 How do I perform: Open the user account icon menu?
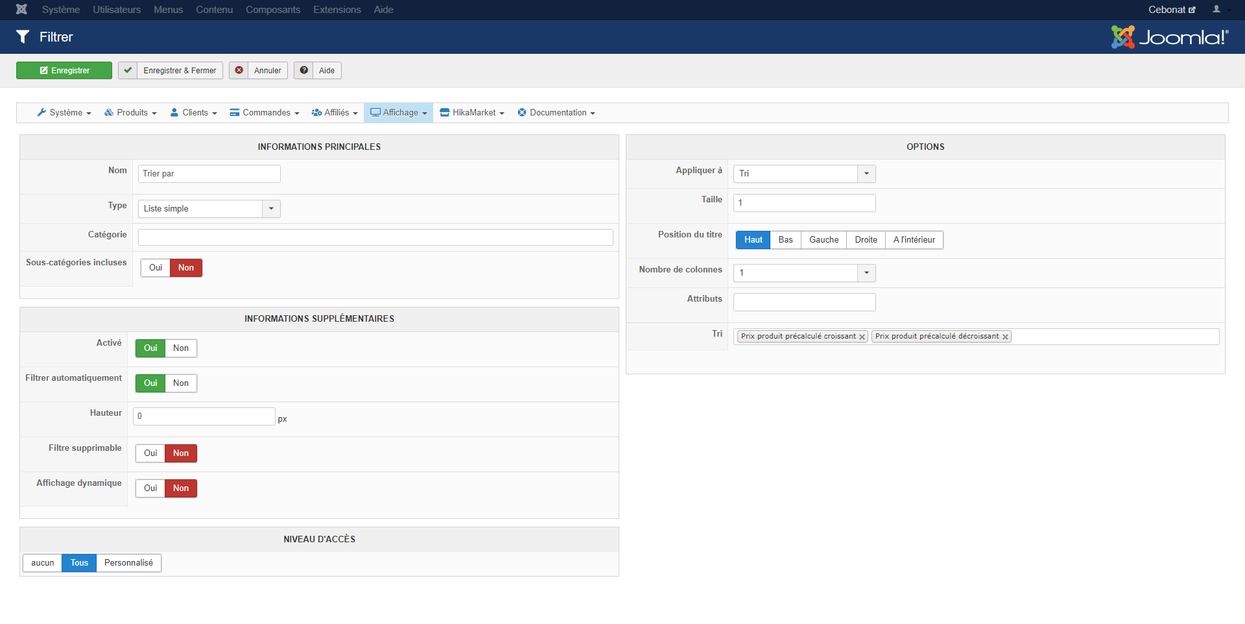coord(1221,9)
